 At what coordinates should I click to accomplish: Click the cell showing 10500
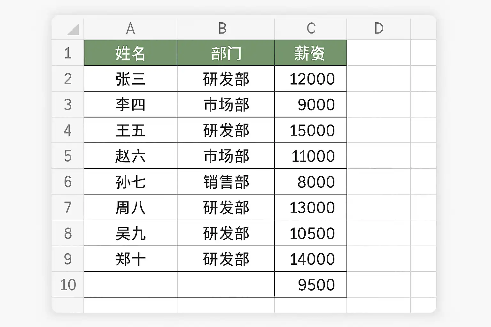[x=311, y=233]
